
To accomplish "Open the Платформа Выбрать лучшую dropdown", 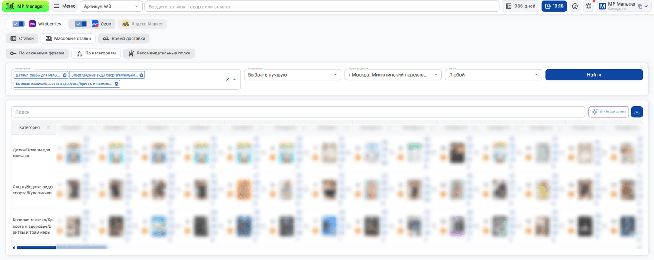I will tap(293, 75).
